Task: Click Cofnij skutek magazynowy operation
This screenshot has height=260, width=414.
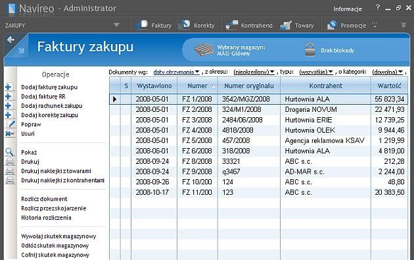Action: pos(55,255)
